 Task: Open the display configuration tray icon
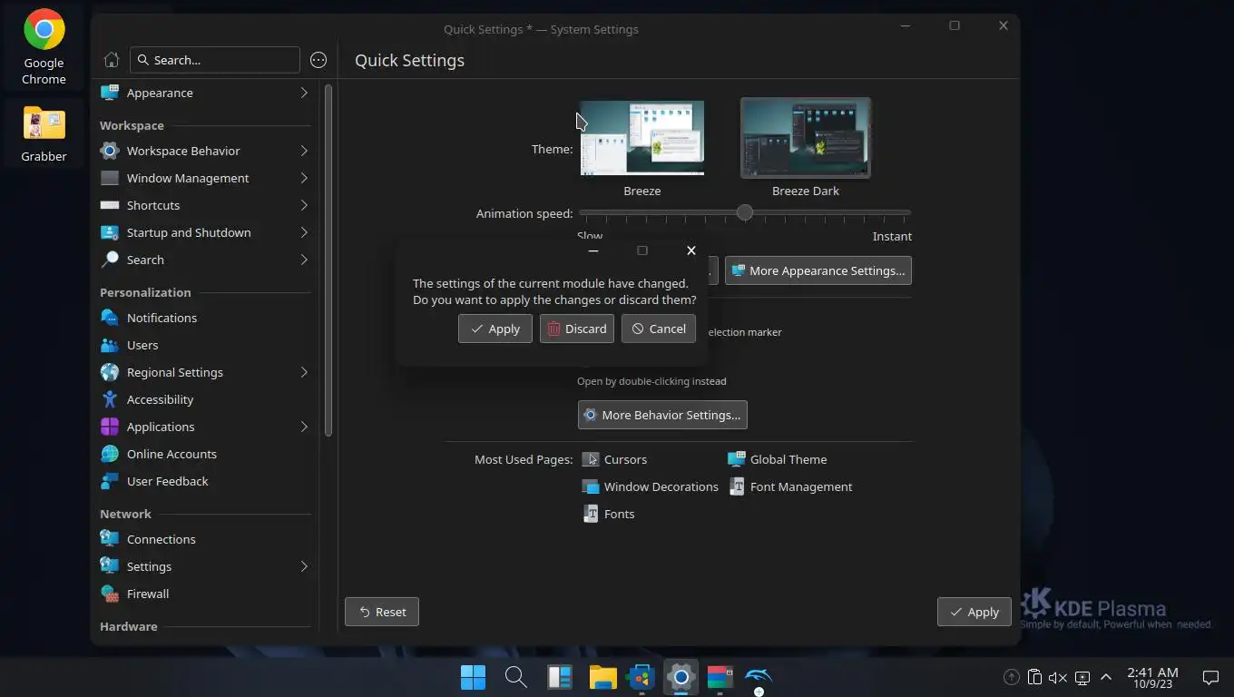click(x=1082, y=677)
